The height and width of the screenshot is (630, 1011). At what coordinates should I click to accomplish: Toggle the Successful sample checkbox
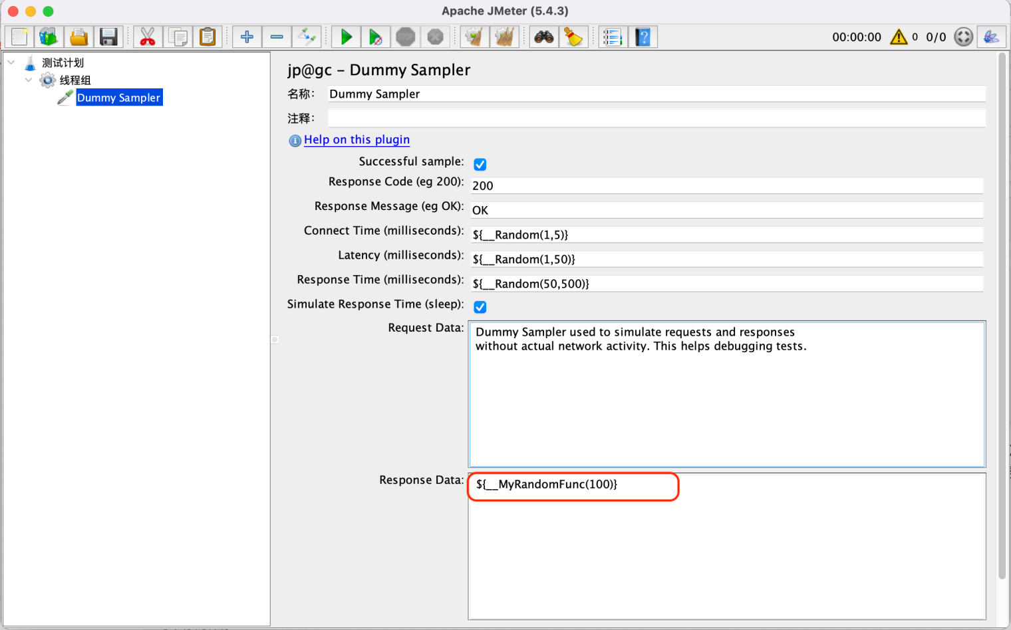(480, 164)
